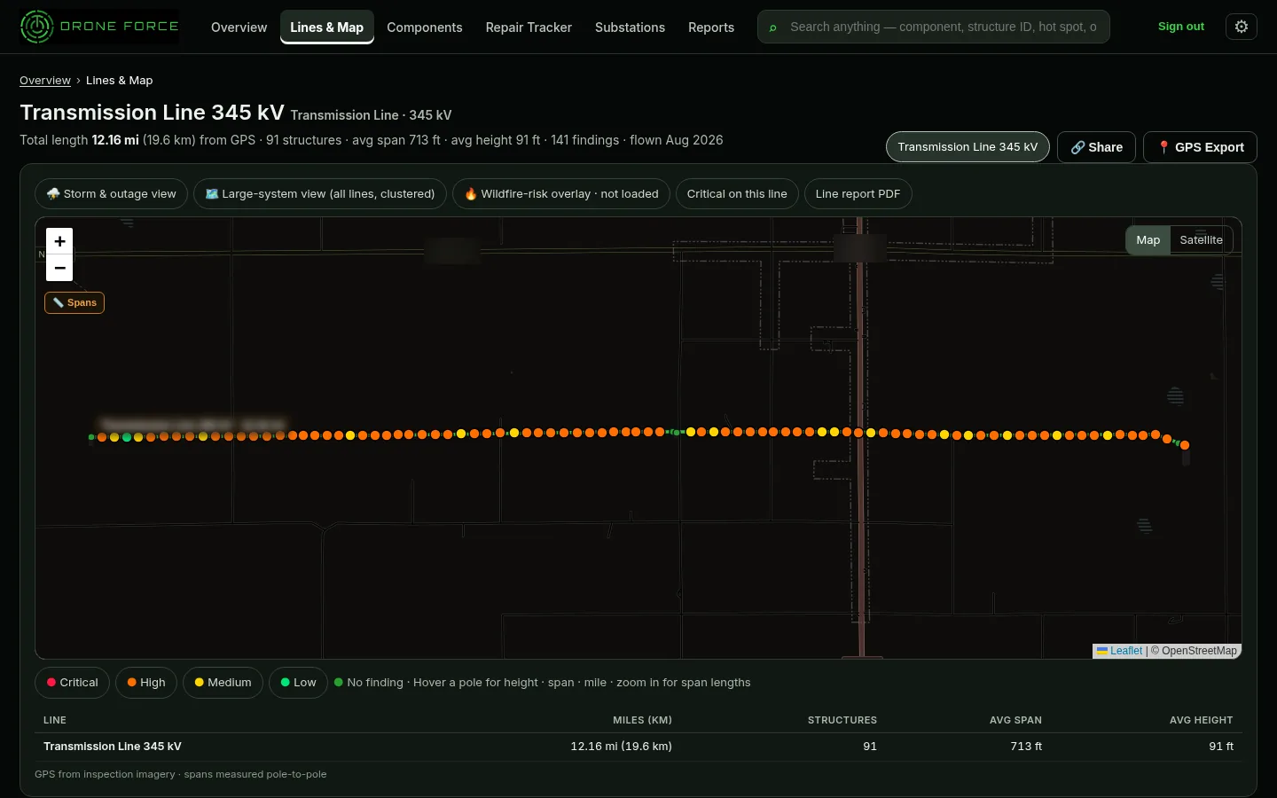This screenshot has height=798, width=1277.
Task: Click the 12.16 mi (19.6 km) cell
Action: pyautogui.click(x=621, y=747)
